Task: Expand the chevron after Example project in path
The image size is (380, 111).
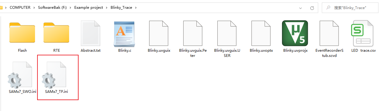Action: tap(107, 8)
